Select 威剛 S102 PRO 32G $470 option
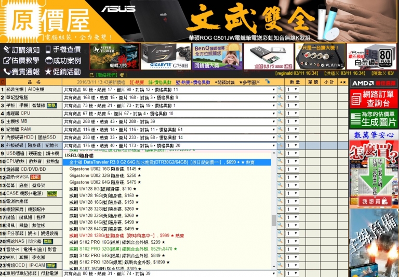This screenshot has height=277, width=399. 167,249
